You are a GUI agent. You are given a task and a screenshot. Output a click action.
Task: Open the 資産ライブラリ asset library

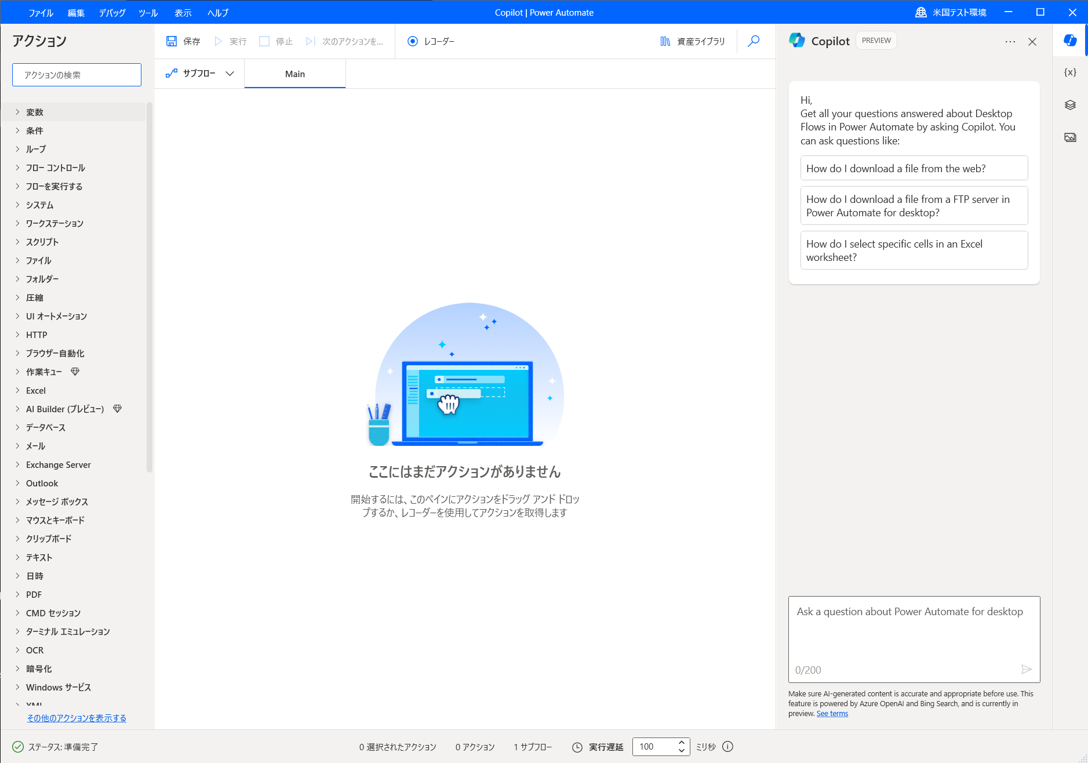point(693,41)
